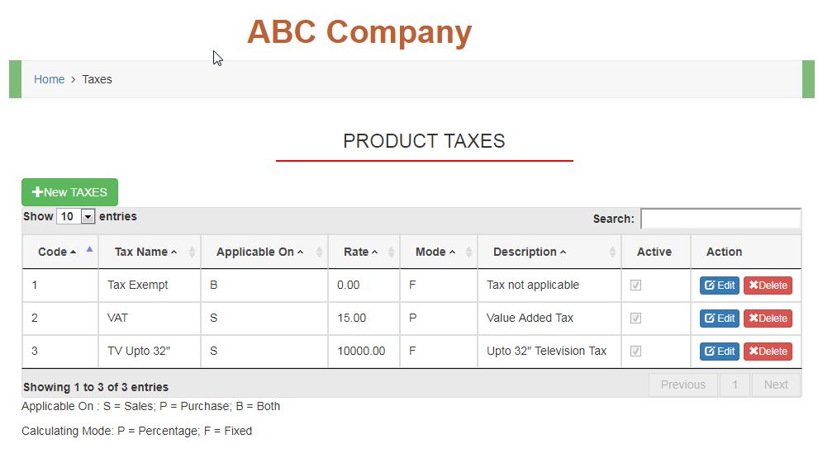Image resolution: width=818 pixels, height=472 pixels.
Task: Go to the Home breadcrumb link
Action: point(49,79)
